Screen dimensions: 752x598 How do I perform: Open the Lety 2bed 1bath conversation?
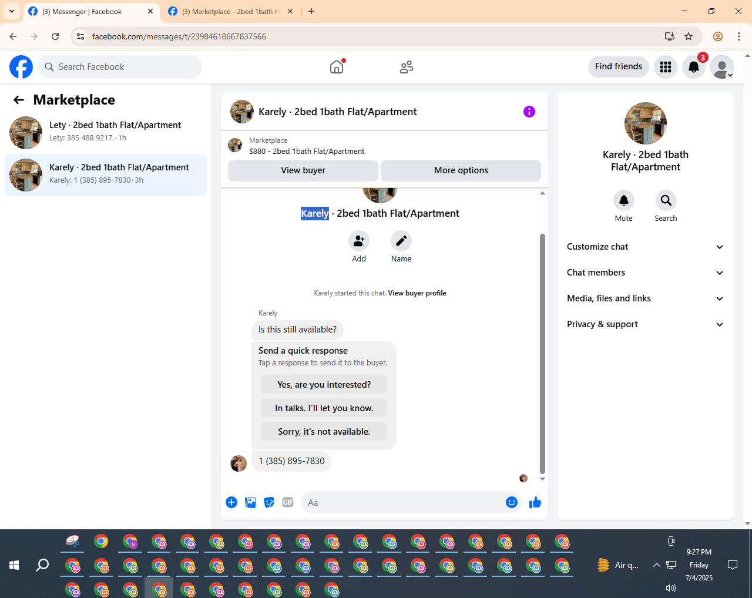point(106,132)
